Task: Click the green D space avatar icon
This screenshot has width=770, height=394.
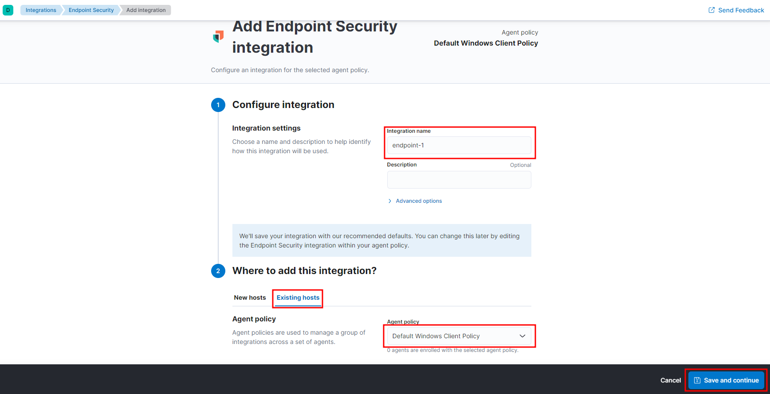Action: point(8,10)
